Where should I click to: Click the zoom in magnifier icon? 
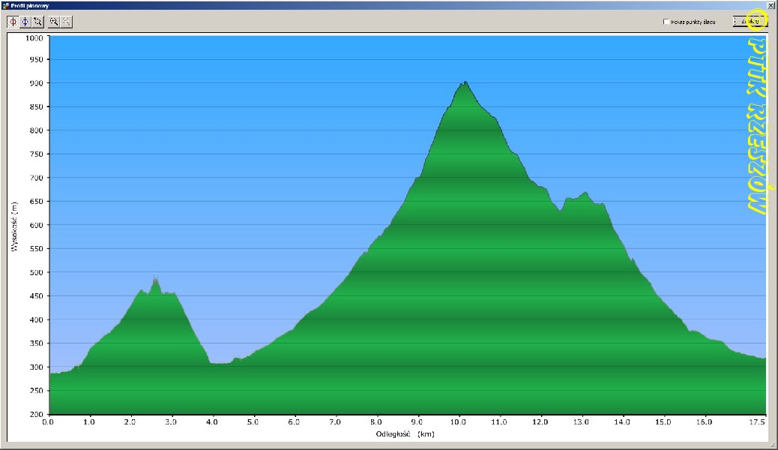tap(54, 22)
